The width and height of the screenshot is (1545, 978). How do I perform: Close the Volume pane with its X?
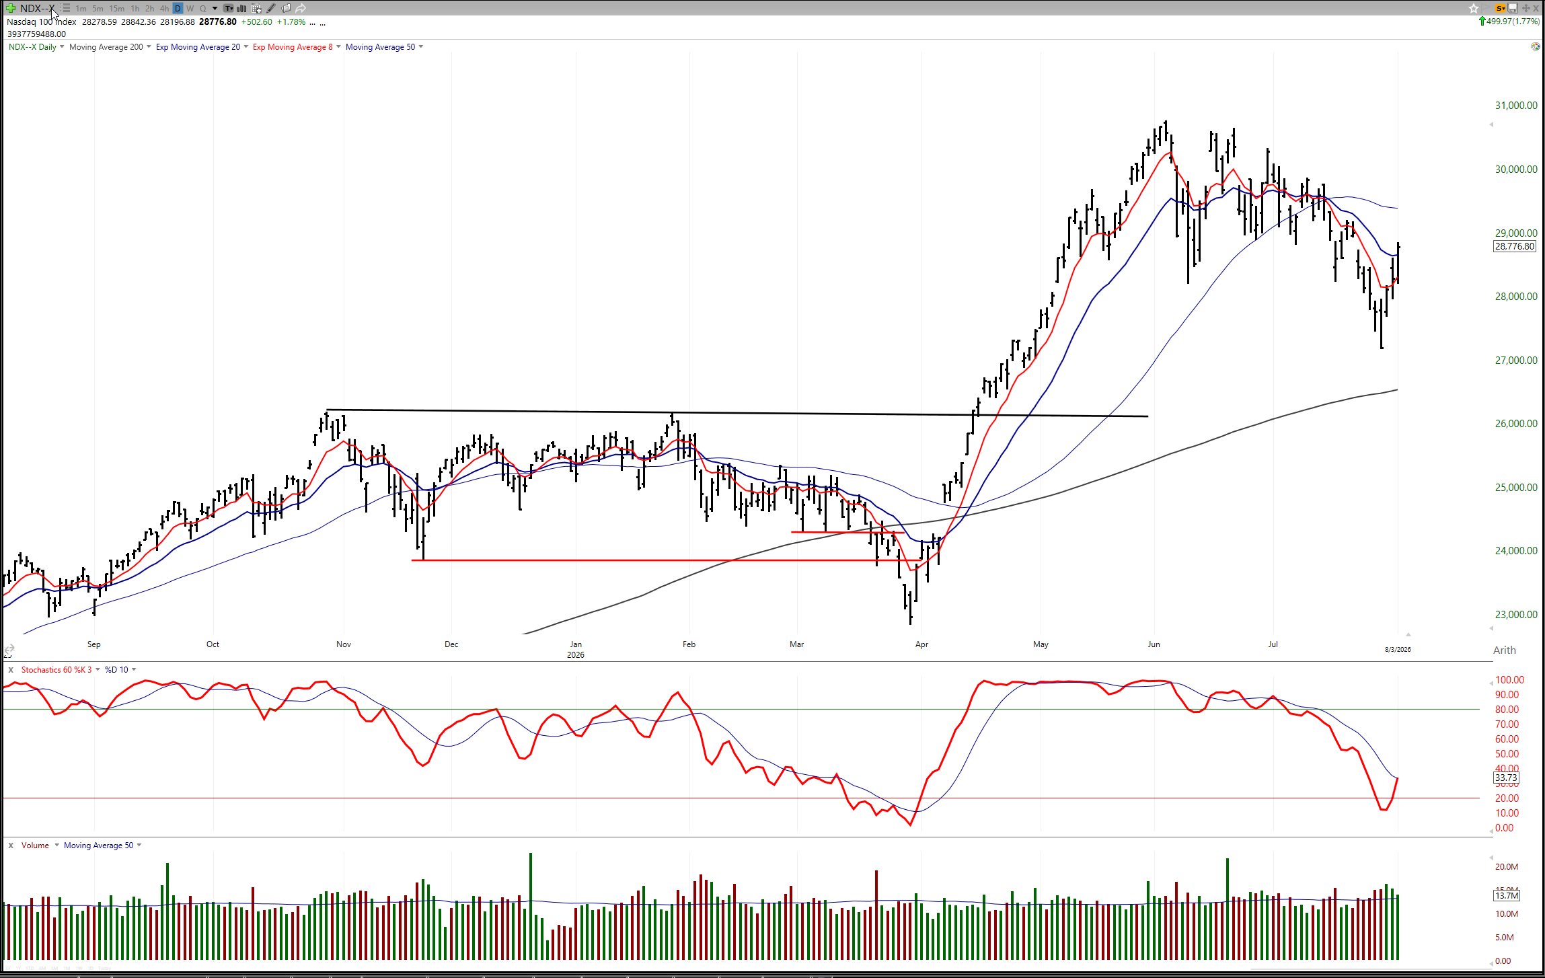(11, 845)
